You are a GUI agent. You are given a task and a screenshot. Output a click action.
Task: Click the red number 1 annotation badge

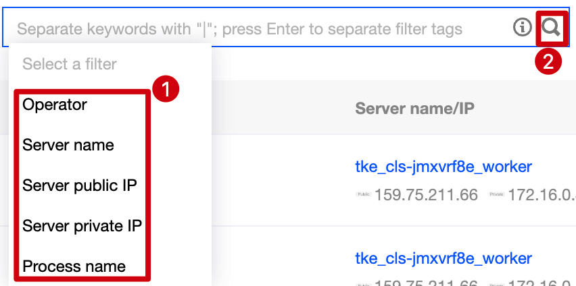165,88
